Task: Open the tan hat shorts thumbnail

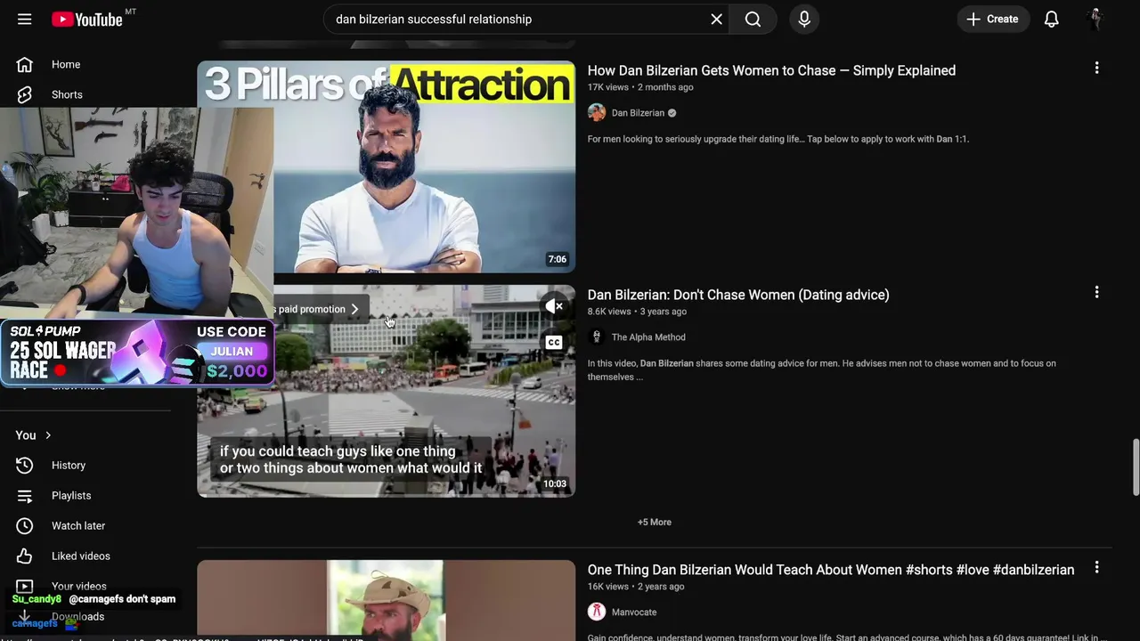Action: pos(386,600)
